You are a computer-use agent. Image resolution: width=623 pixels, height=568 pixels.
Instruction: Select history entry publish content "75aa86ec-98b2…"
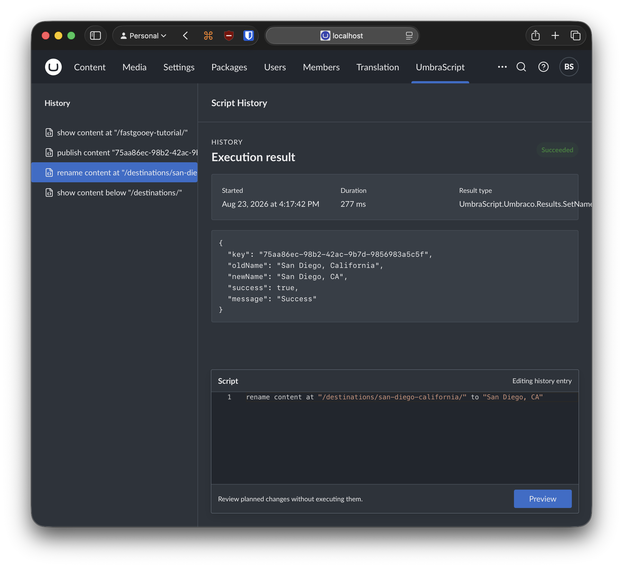pyautogui.click(x=114, y=153)
